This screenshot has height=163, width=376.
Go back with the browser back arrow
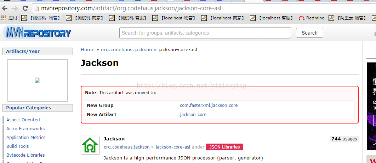click(4, 8)
